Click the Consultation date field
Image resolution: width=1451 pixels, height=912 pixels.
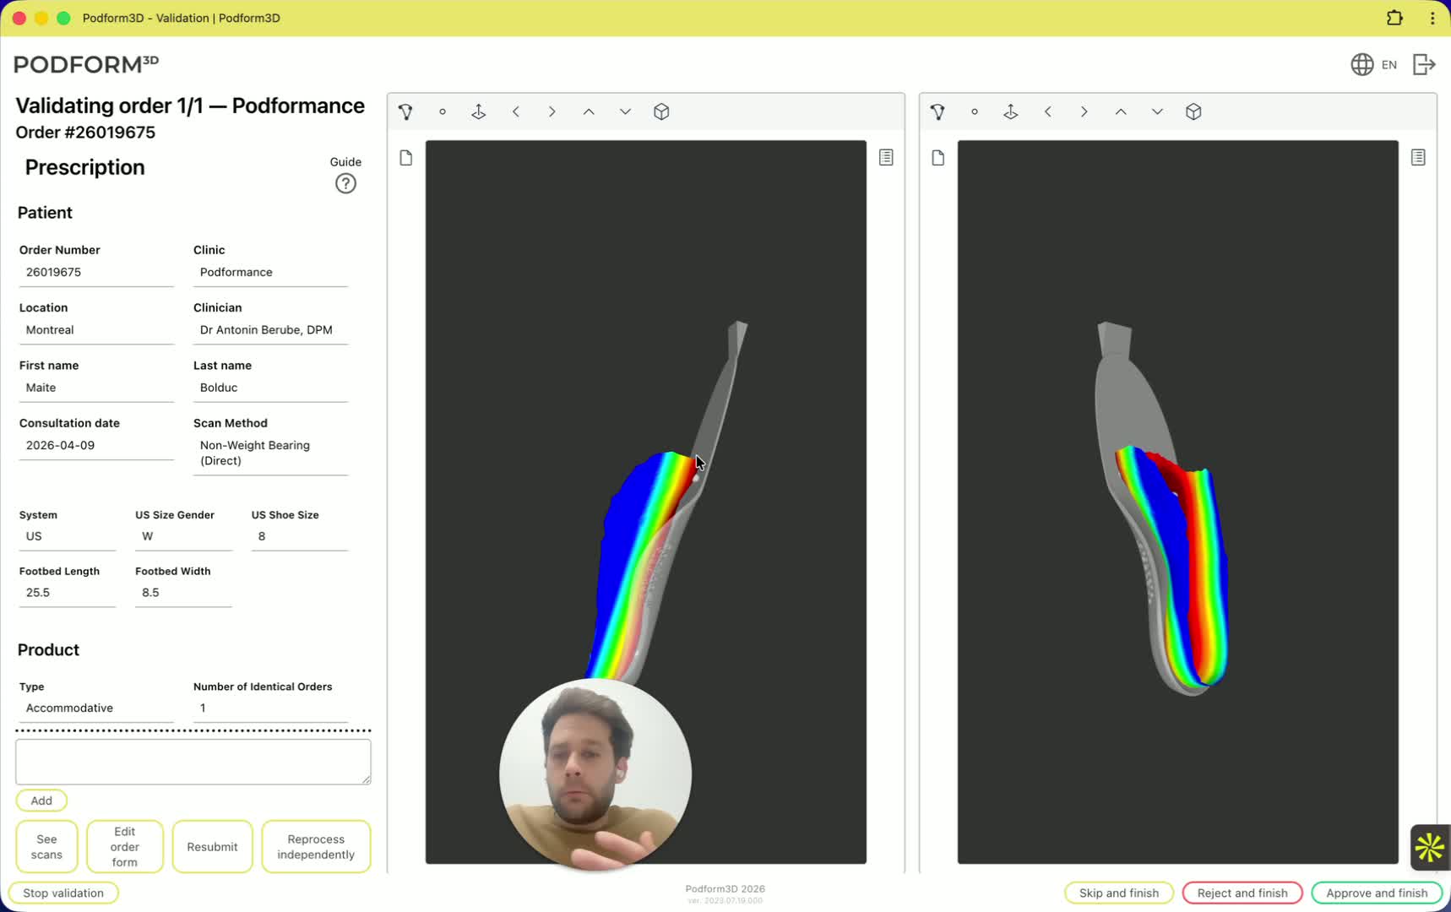tap(96, 446)
